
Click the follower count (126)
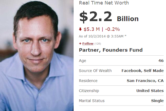pos(98,44)
